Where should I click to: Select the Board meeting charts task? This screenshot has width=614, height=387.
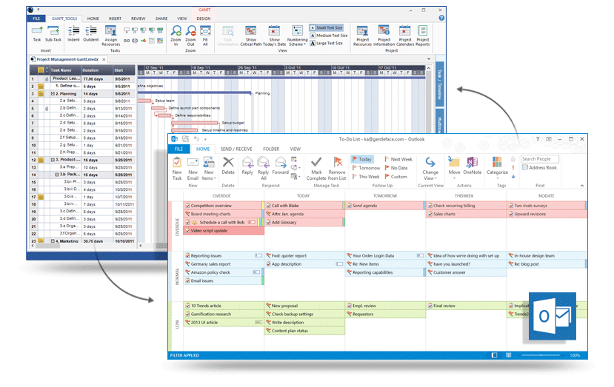223,214
